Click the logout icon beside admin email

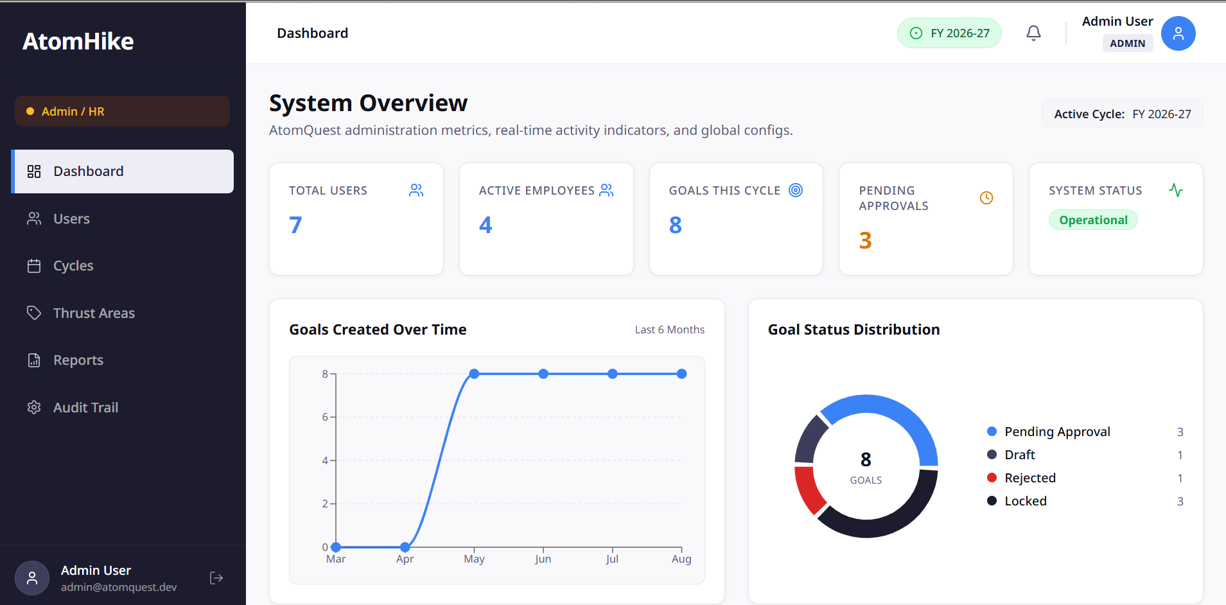pos(216,578)
